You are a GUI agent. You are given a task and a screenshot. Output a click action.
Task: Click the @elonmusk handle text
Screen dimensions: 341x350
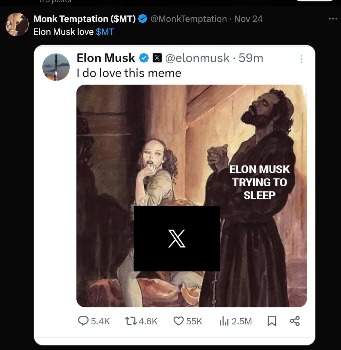click(x=197, y=58)
